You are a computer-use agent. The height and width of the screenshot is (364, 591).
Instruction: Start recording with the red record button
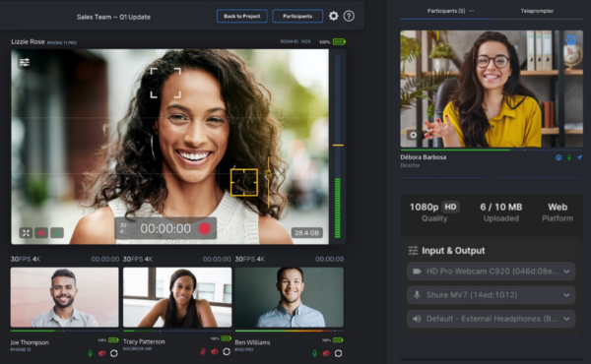coord(205,228)
